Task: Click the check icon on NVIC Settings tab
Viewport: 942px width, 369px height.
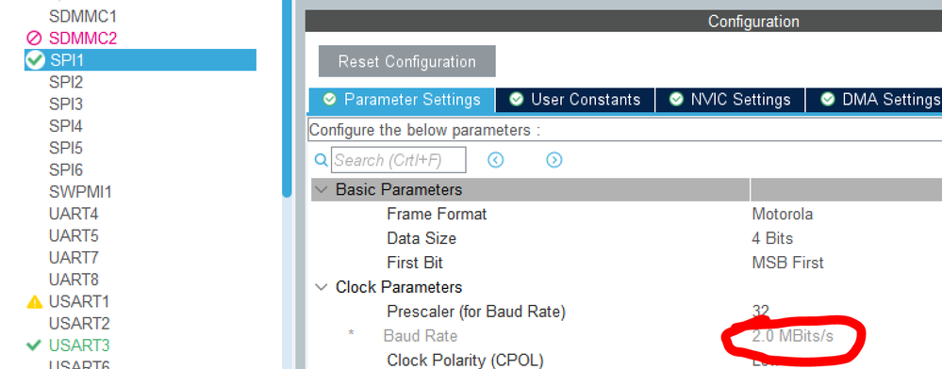Action: pos(676,99)
